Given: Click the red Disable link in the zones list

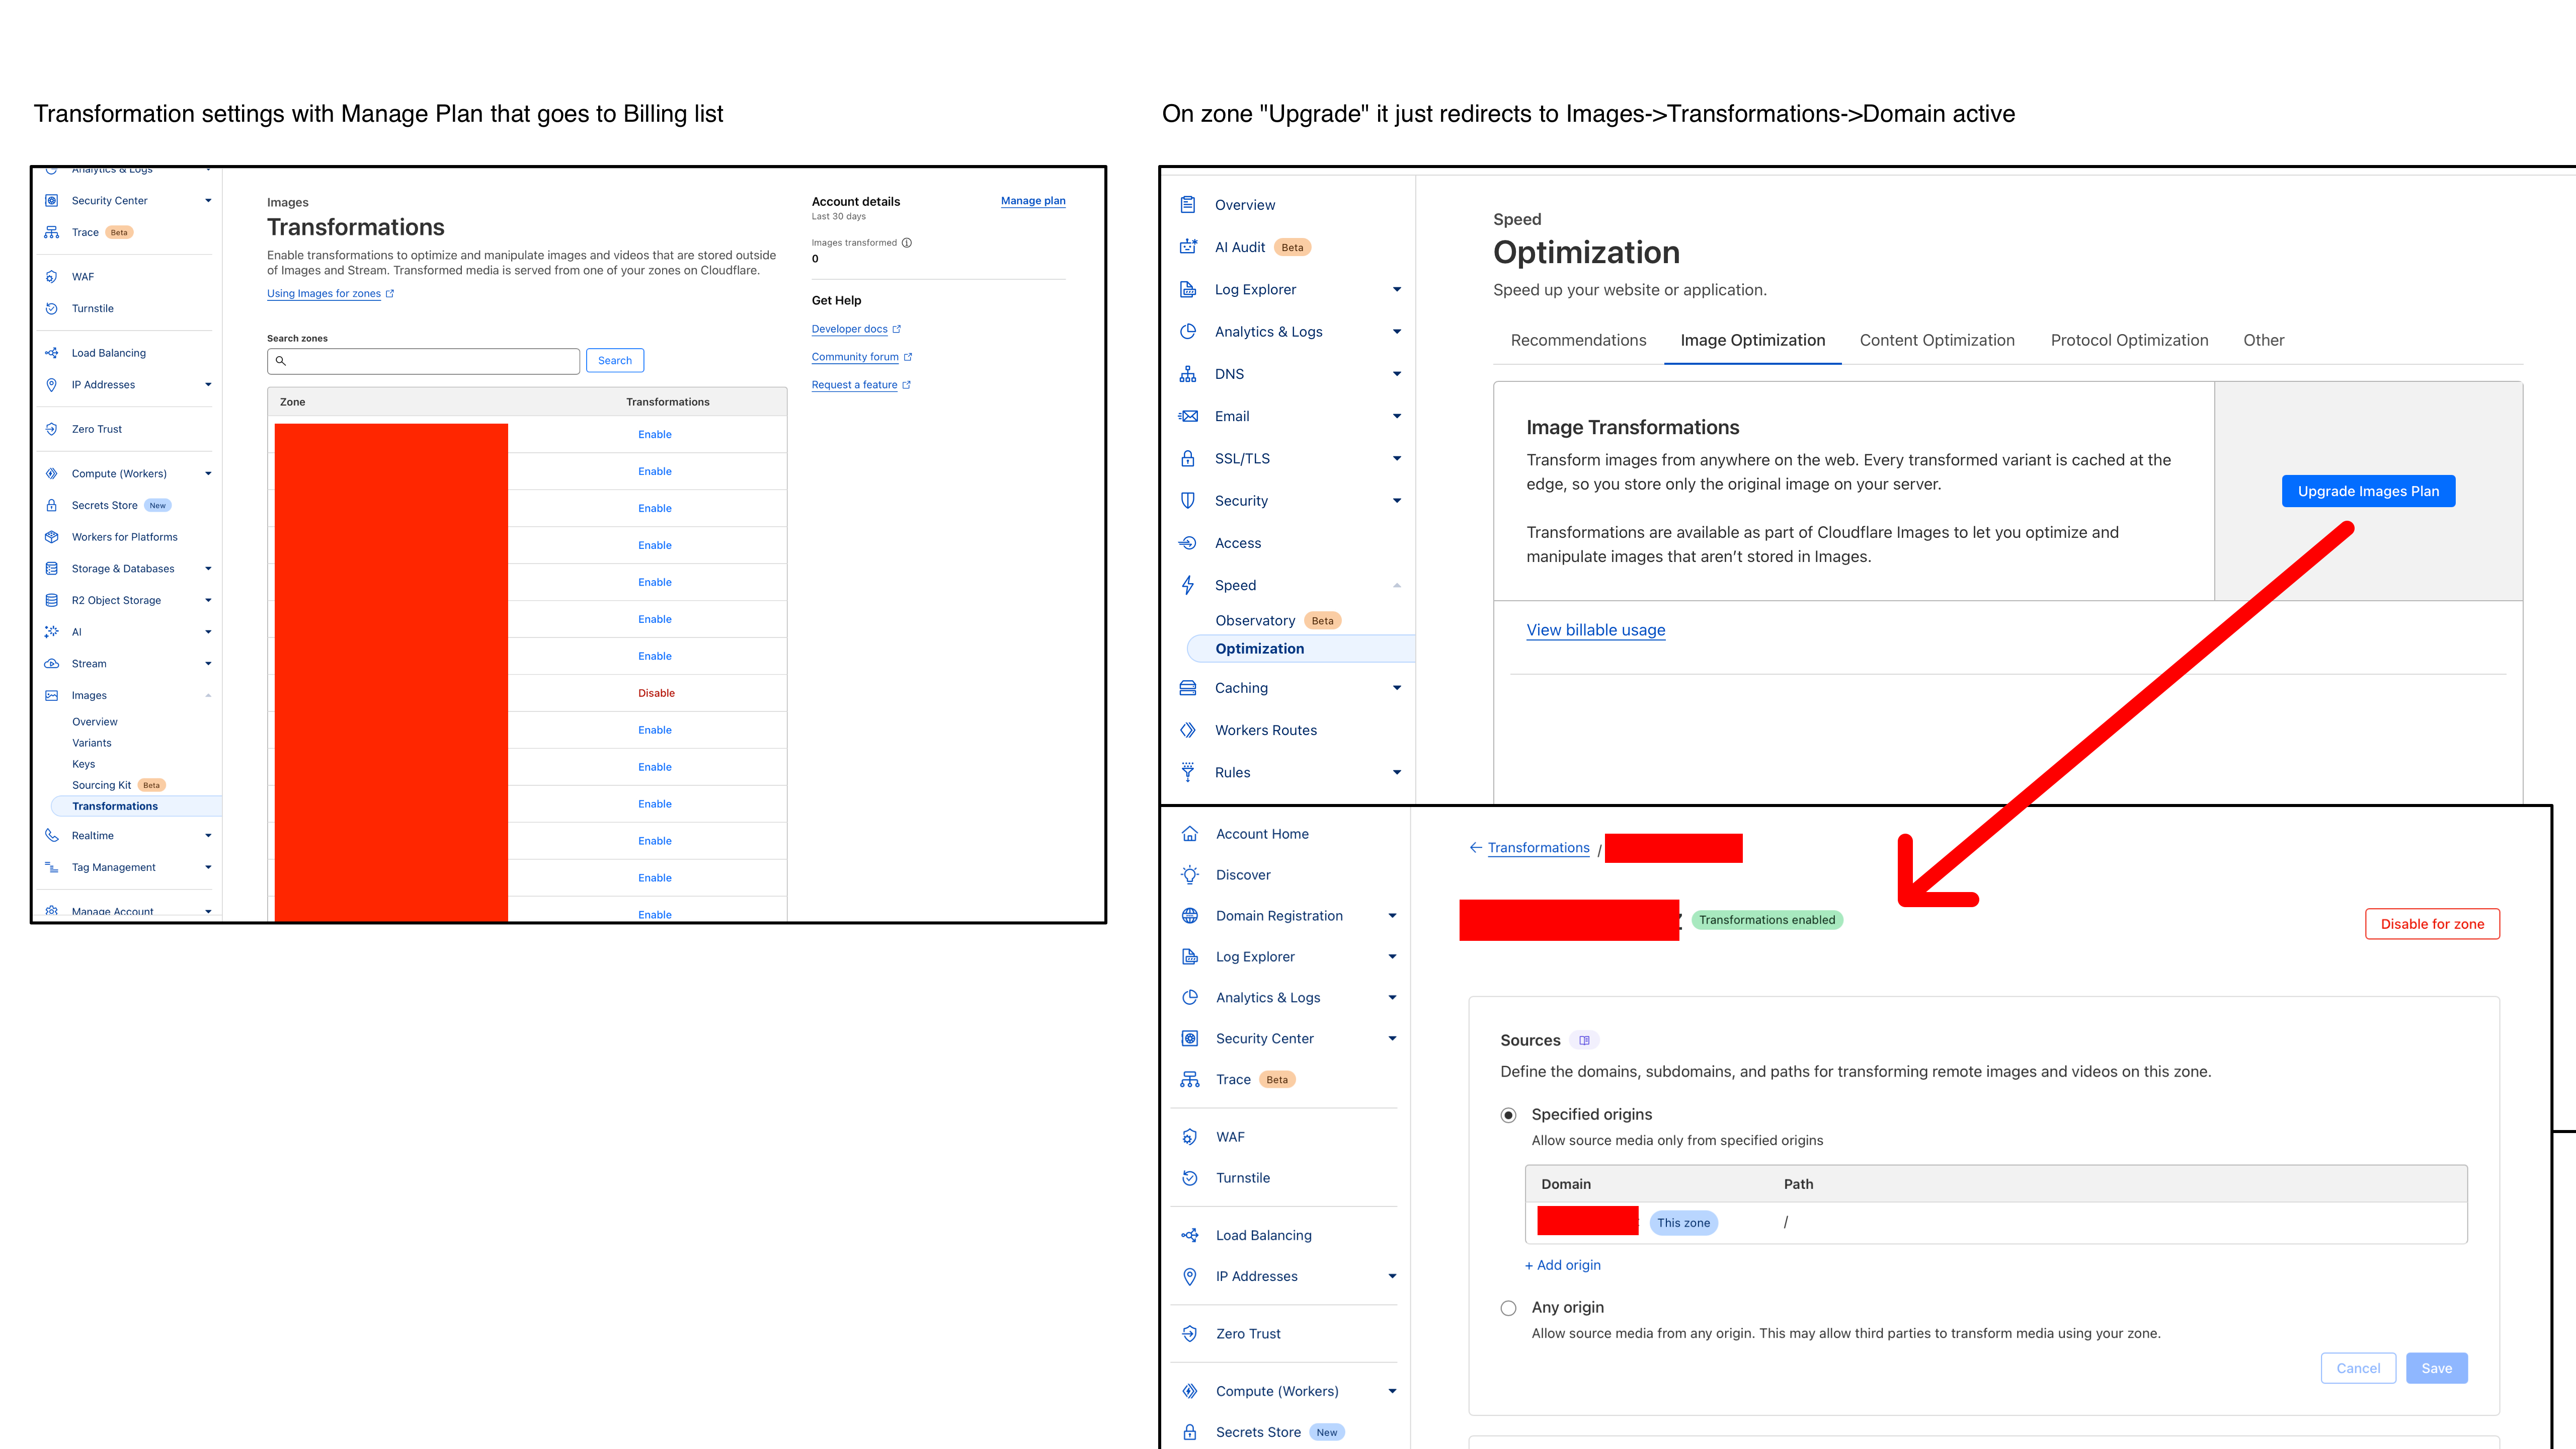Looking at the screenshot, I should pyautogui.click(x=656, y=693).
